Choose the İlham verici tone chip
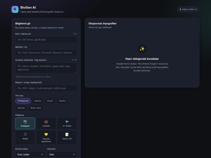The image size is (211, 158). tap(36, 108)
